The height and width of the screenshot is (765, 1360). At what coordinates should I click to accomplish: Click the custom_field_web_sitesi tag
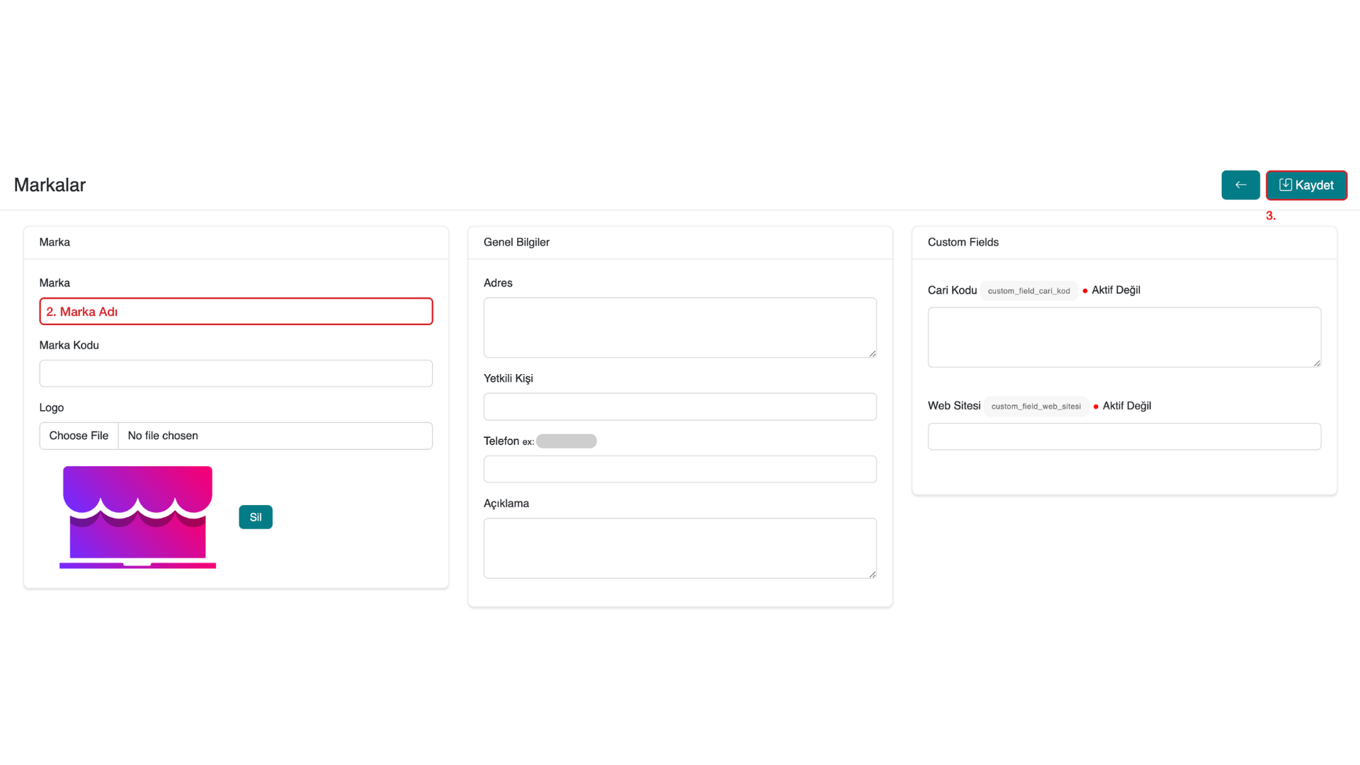1036,407
